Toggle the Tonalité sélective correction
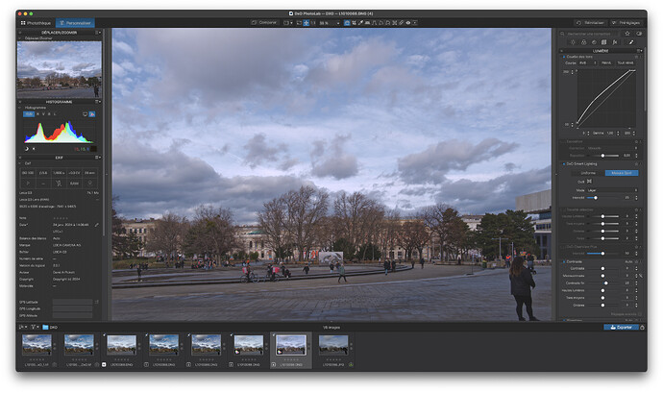663x393 pixels. (x=564, y=209)
